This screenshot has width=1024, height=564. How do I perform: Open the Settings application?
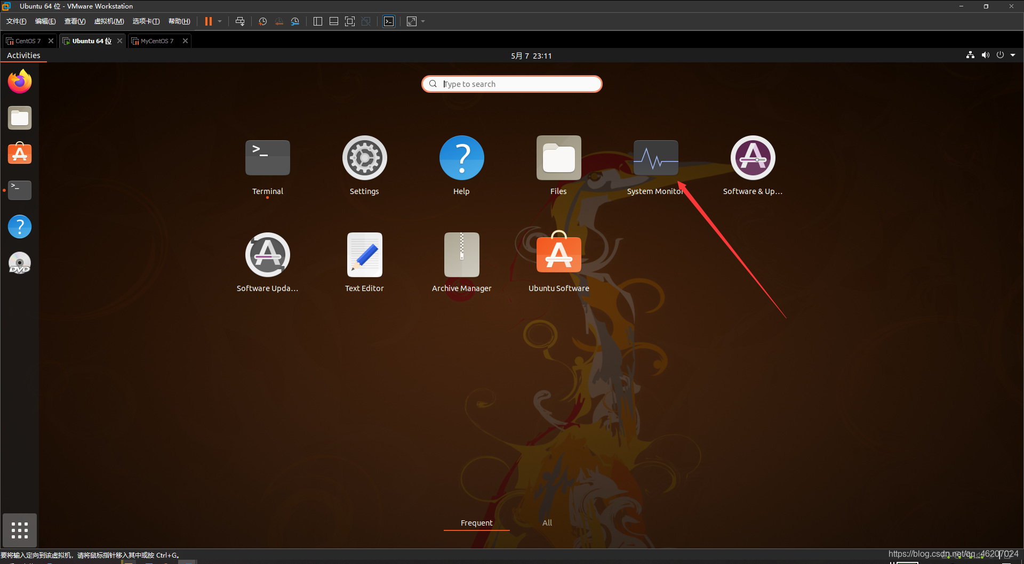tap(364, 157)
